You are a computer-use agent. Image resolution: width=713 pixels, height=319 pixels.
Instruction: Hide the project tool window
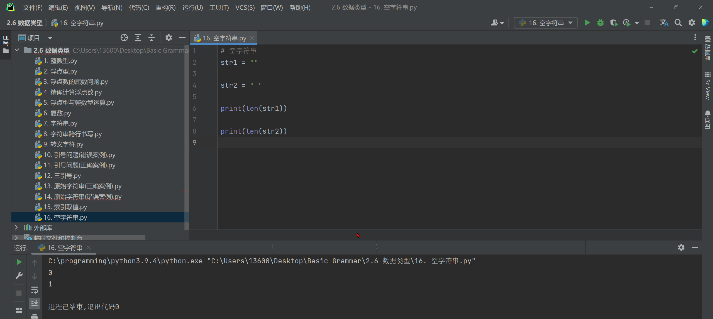pyautogui.click(x=182, y=38)
